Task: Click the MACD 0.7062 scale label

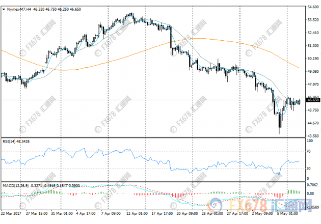Action: coord(312,185)
